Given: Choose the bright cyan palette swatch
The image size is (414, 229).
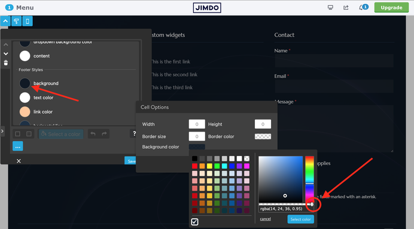Looking at the screenshot, I should [x=224, y=166].
